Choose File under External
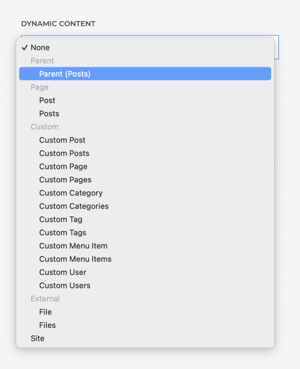The height and width of the screenshot is (369, 300). 145,312
